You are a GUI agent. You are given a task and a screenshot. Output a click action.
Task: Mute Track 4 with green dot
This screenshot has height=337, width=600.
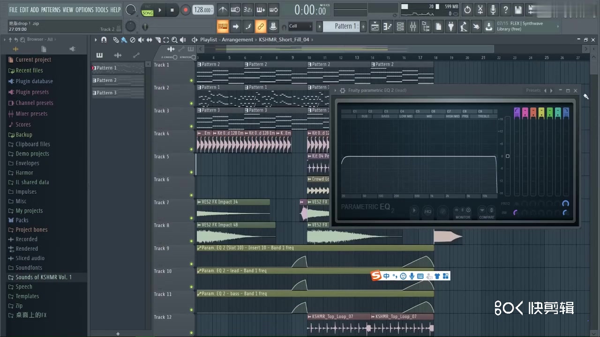click(x=191, y=149)
